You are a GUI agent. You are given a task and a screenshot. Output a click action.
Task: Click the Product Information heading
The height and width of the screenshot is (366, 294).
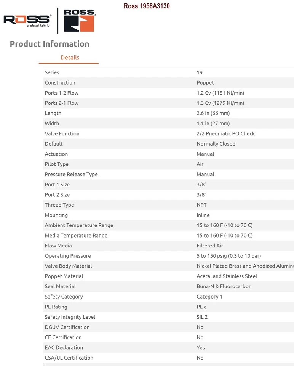pos(50,44)
